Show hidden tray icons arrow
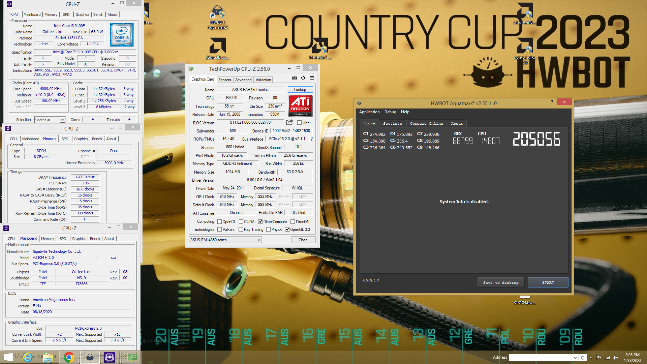 click(591, 358)
